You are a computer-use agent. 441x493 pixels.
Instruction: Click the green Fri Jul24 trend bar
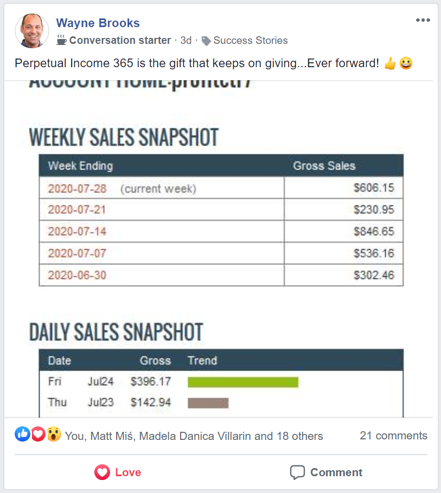[x=242, y=382]
